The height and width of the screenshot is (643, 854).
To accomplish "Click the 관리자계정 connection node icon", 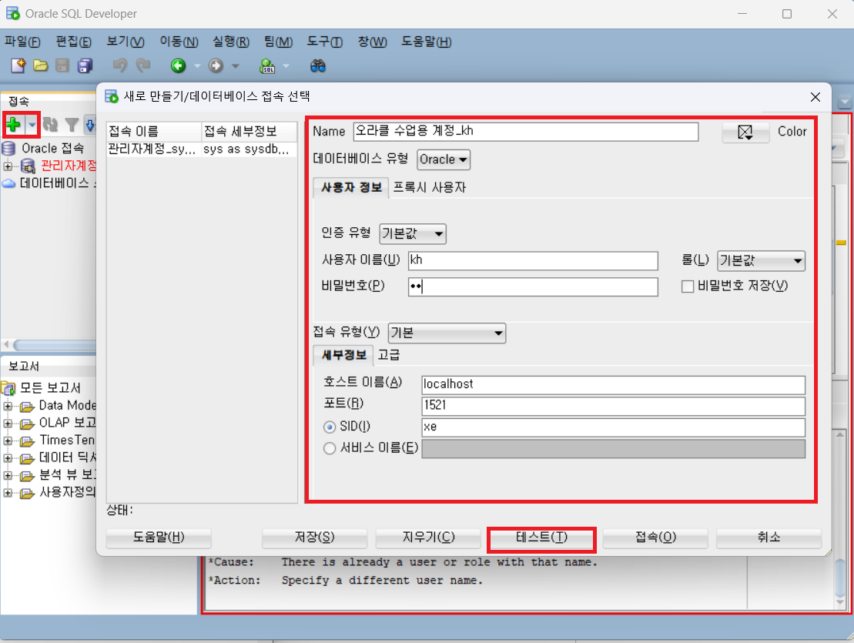I will [x=28, y=166].
